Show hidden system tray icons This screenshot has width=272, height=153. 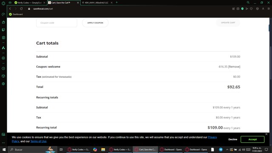(x=227, y=150)
